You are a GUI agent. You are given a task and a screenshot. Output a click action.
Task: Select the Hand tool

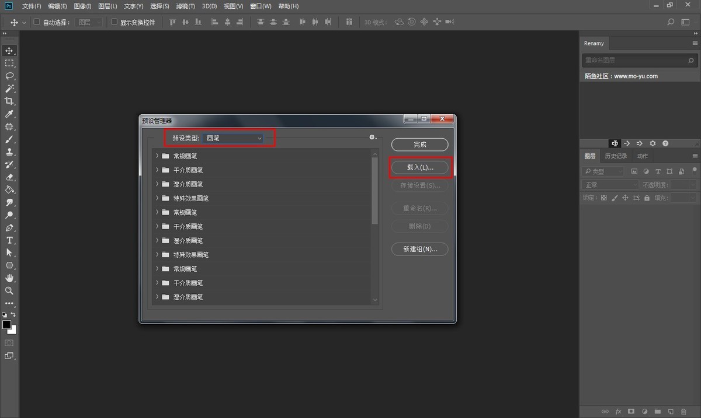pos(9,278)
